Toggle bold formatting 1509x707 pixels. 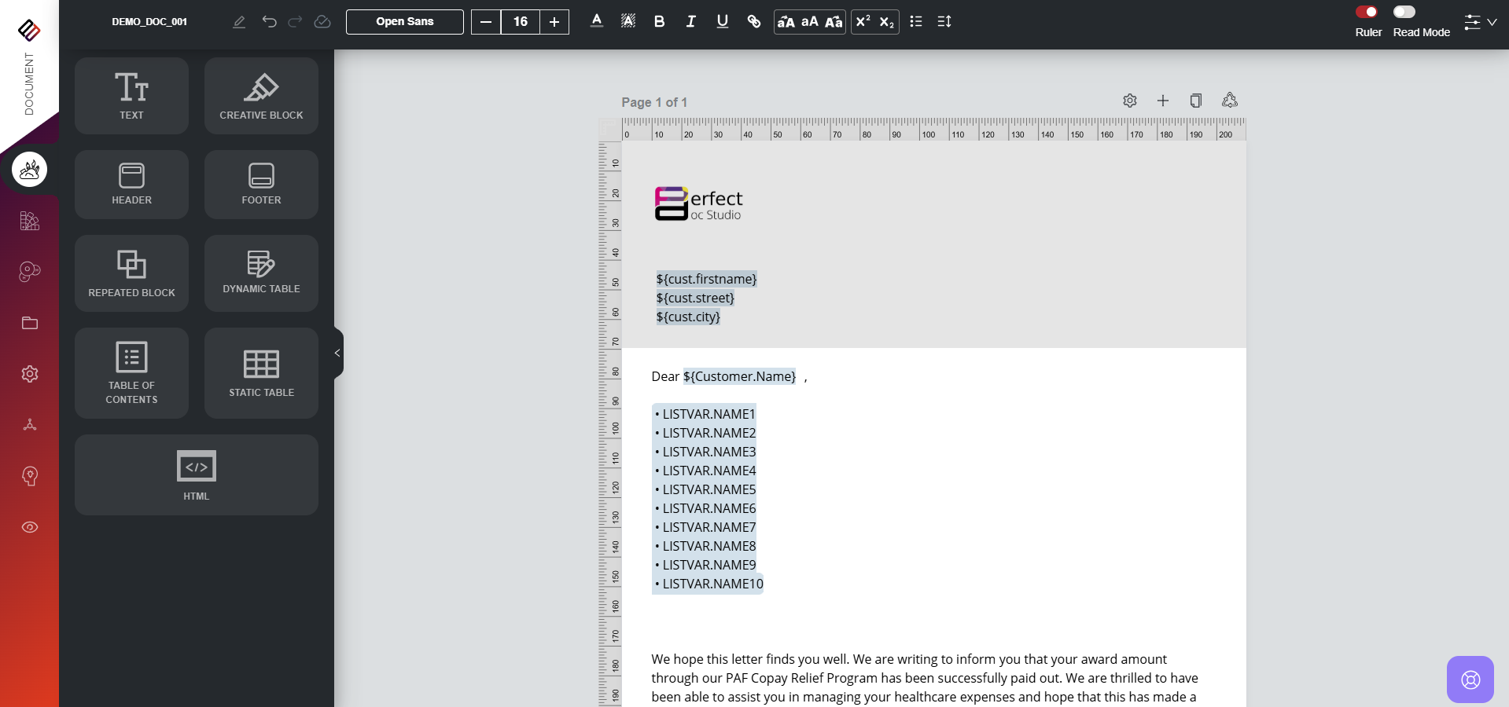coord(659,22)
